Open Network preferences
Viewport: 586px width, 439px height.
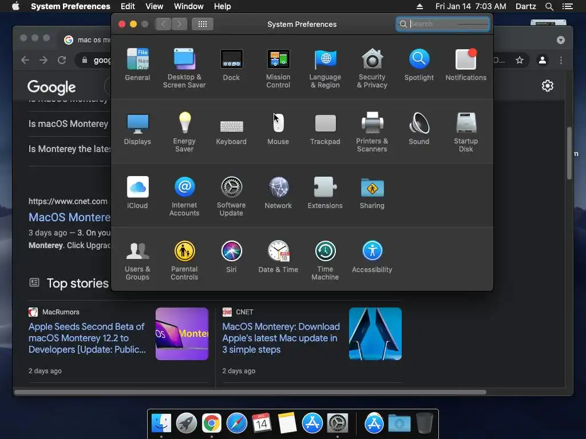[279, 193]
